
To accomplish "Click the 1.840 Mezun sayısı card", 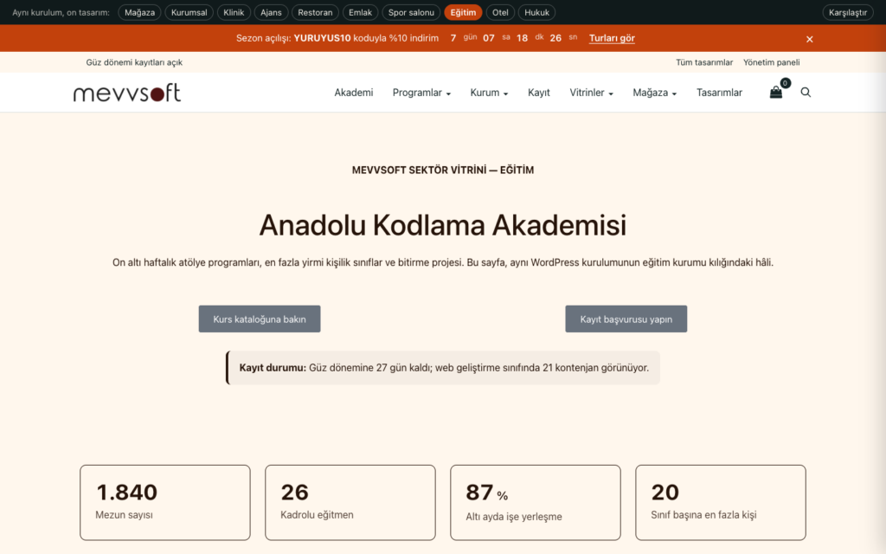I will (x=165, y=503).
